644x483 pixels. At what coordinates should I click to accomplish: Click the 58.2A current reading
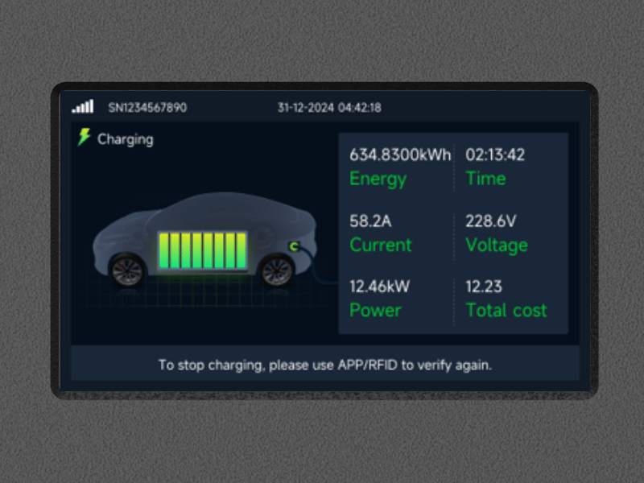tap(370, 221)
